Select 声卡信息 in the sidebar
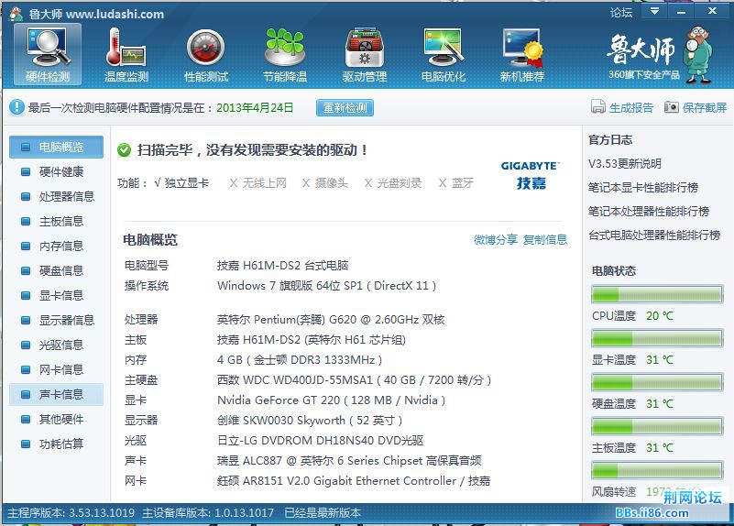Screen dimensions: 734x526 [56, 394]
